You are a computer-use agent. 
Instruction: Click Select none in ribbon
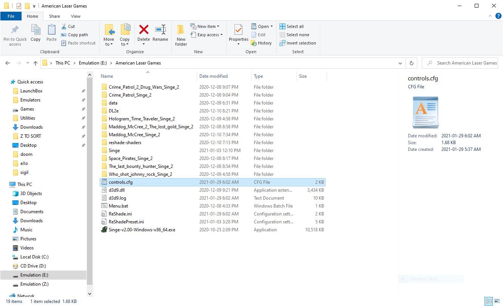point(294,35)
